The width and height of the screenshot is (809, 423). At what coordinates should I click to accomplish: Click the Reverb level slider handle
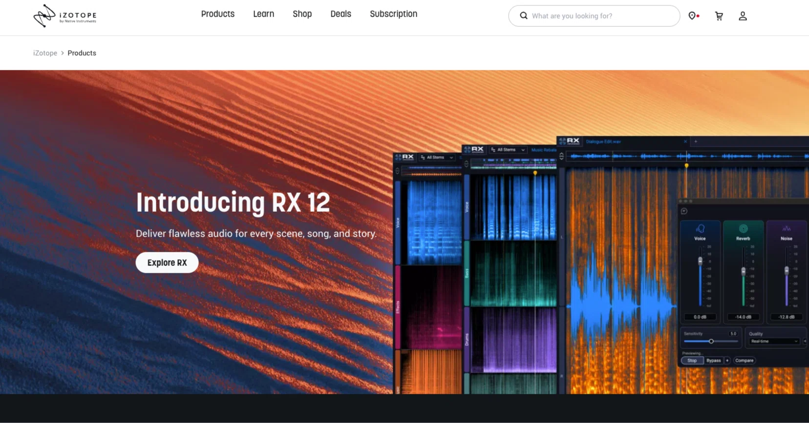point(744,271)
